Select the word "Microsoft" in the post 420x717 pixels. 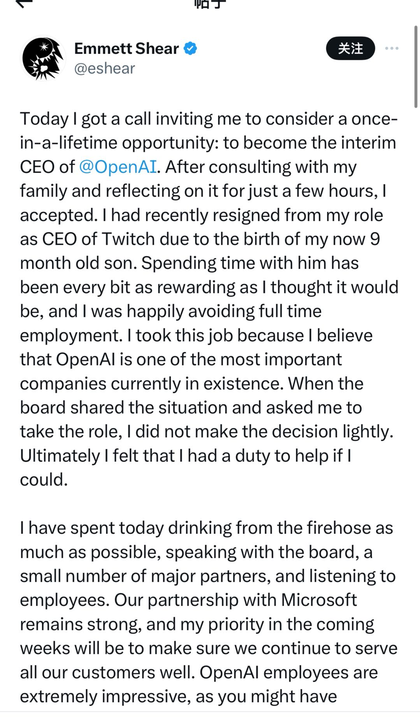click(319, 600)
